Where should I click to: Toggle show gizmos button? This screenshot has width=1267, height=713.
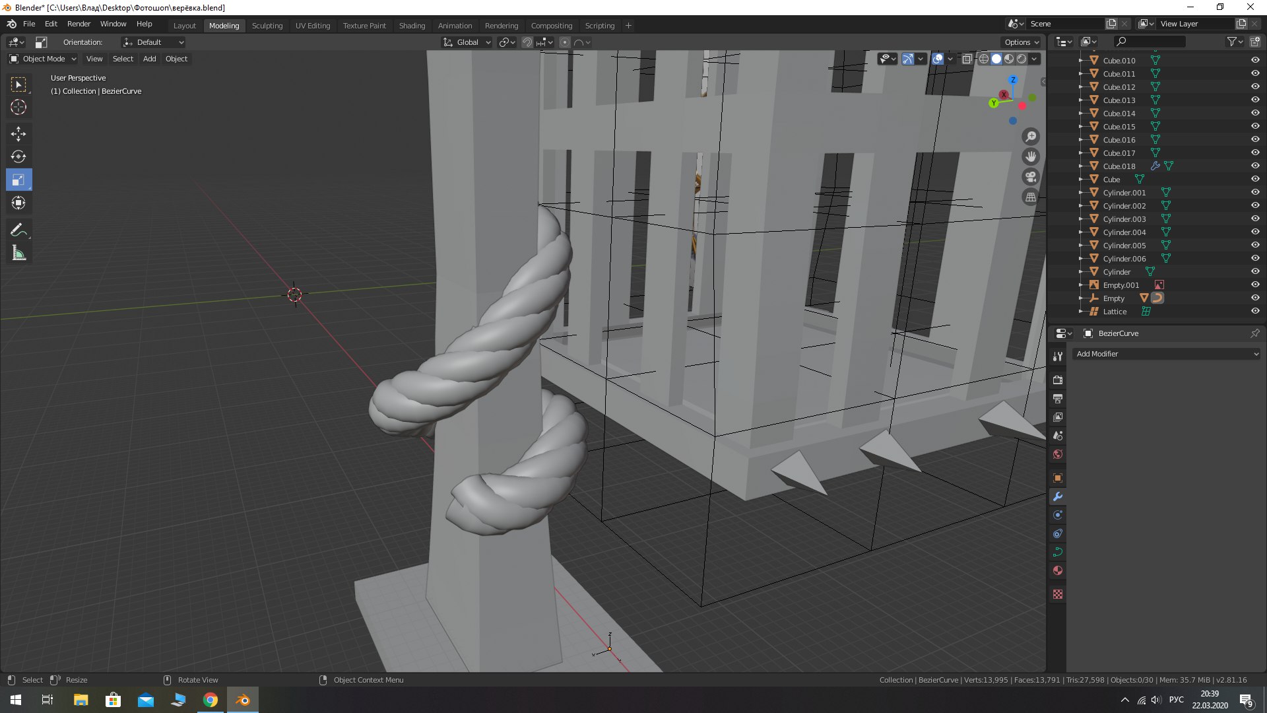coord(908,59)
